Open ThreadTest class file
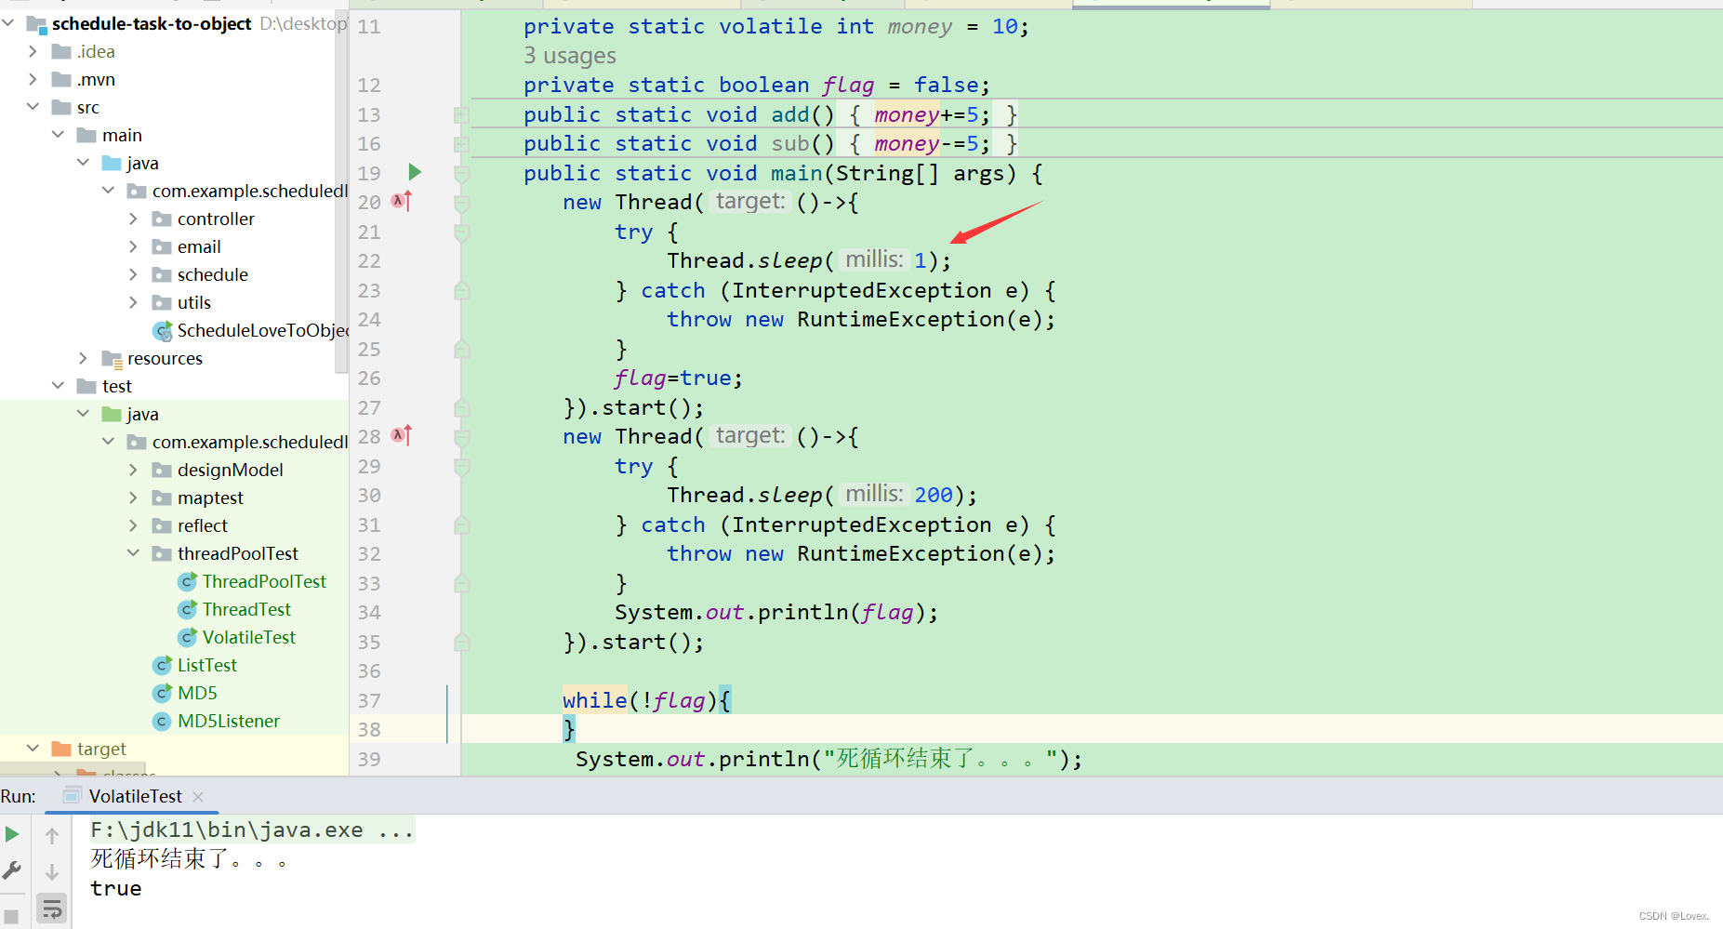The height and width of the screenshot is (929, 1723). (x=246, y=609)
